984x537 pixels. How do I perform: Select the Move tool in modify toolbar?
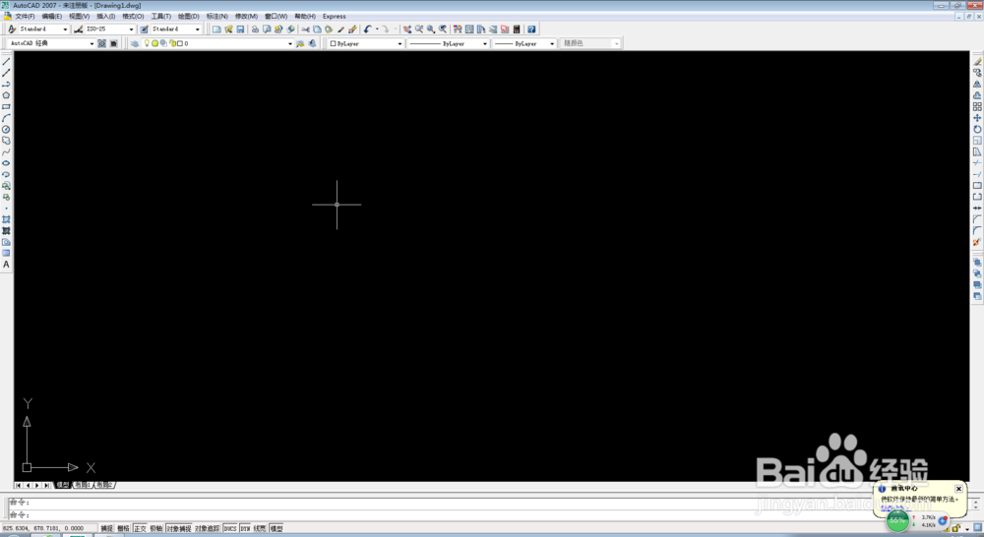977,118
